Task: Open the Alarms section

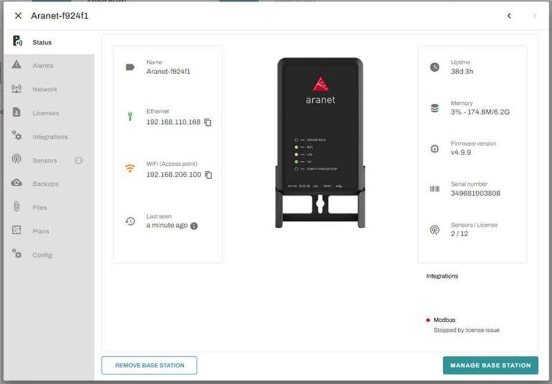Action: tap(43, 65)
